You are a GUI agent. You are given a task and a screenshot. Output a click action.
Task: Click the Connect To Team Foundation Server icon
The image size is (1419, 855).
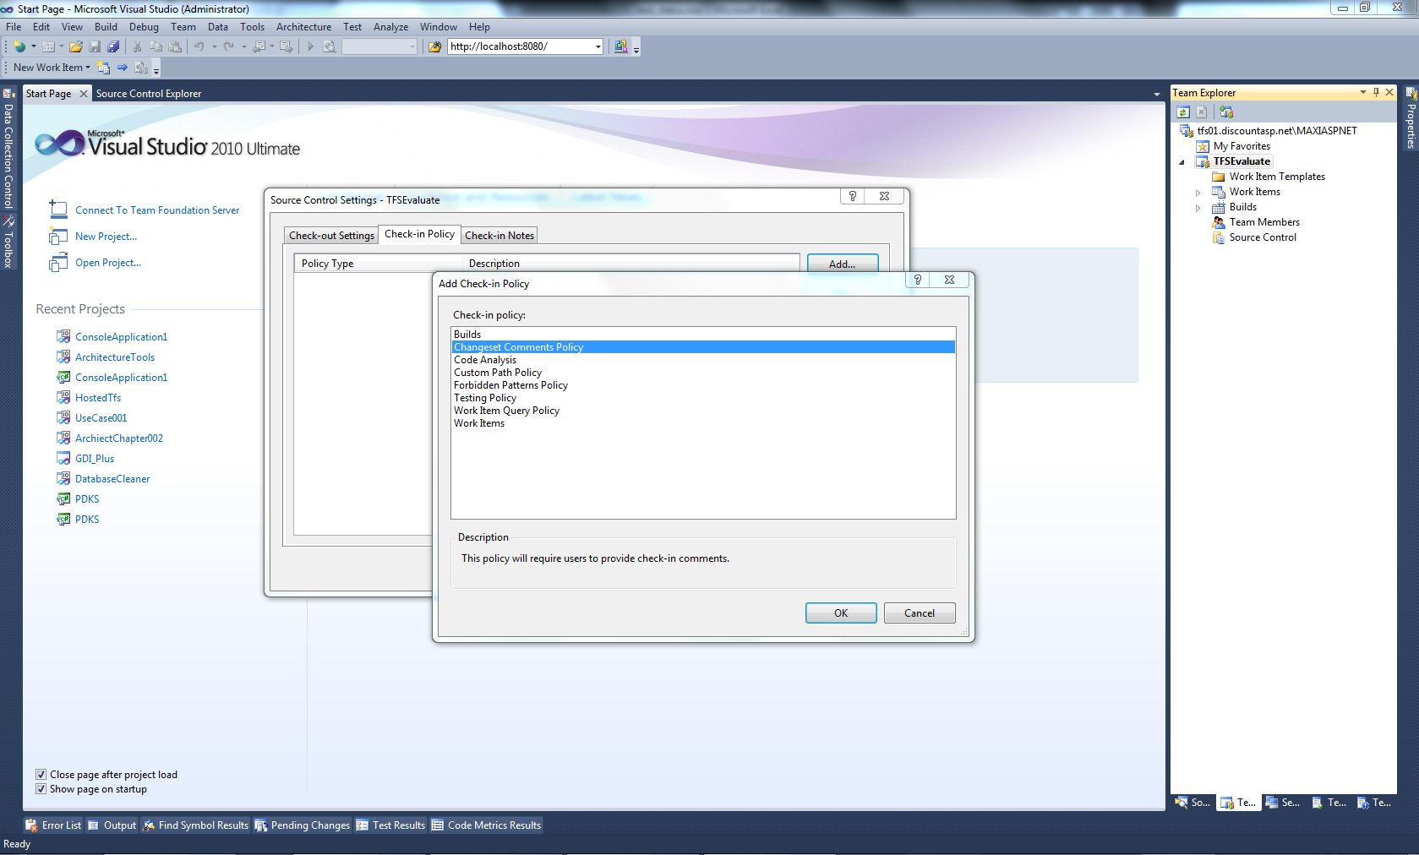pyautogui.click(x=58, y=209)
